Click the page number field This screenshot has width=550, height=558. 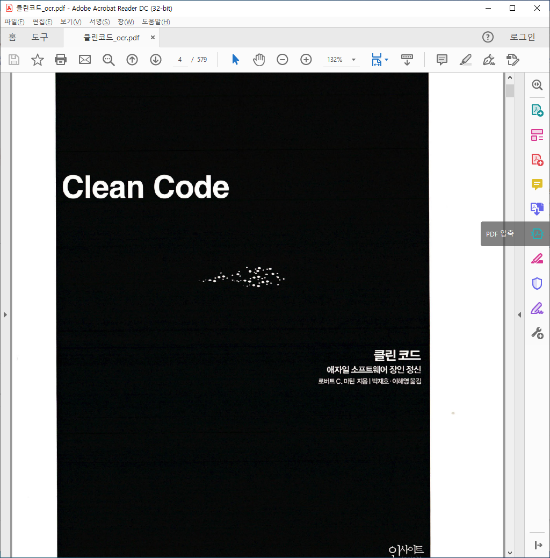(180, 60)
